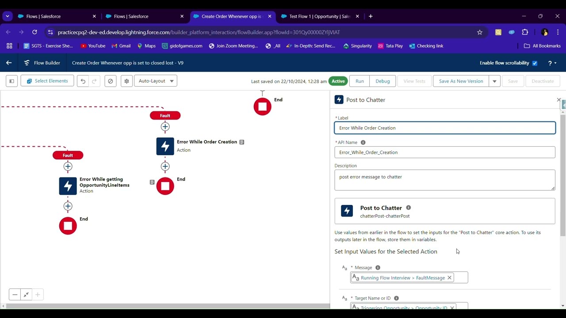566x318 pixels.
Task: Open the Auto-Layout dropdown
Action: (155, 81)
